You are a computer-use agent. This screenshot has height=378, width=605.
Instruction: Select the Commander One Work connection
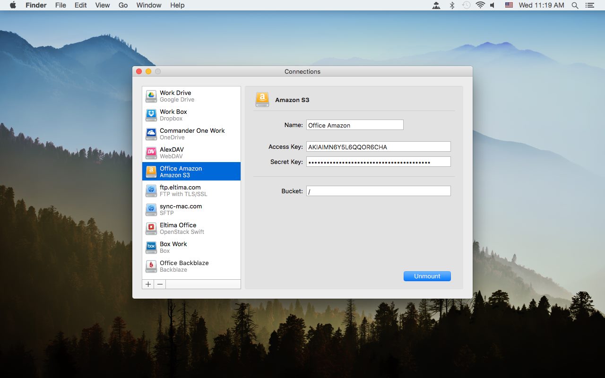(191, 134)
